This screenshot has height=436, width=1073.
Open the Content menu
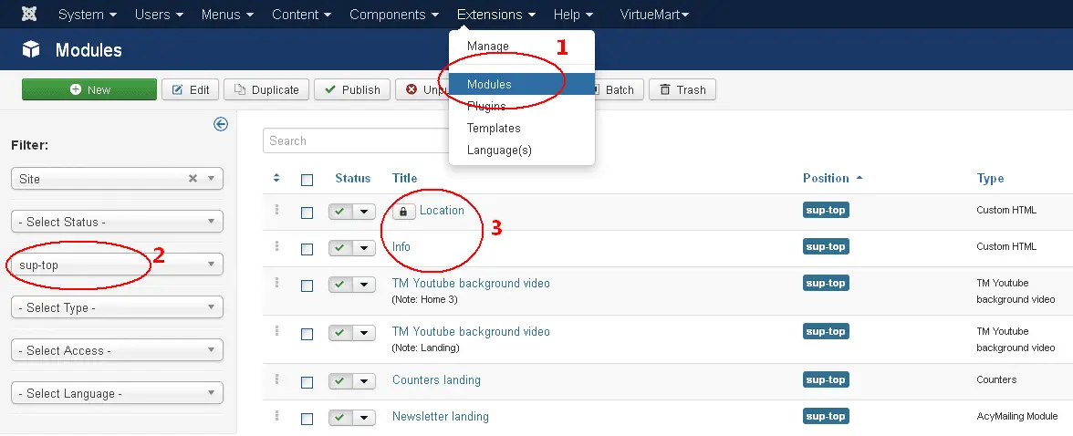coord(302,15)
